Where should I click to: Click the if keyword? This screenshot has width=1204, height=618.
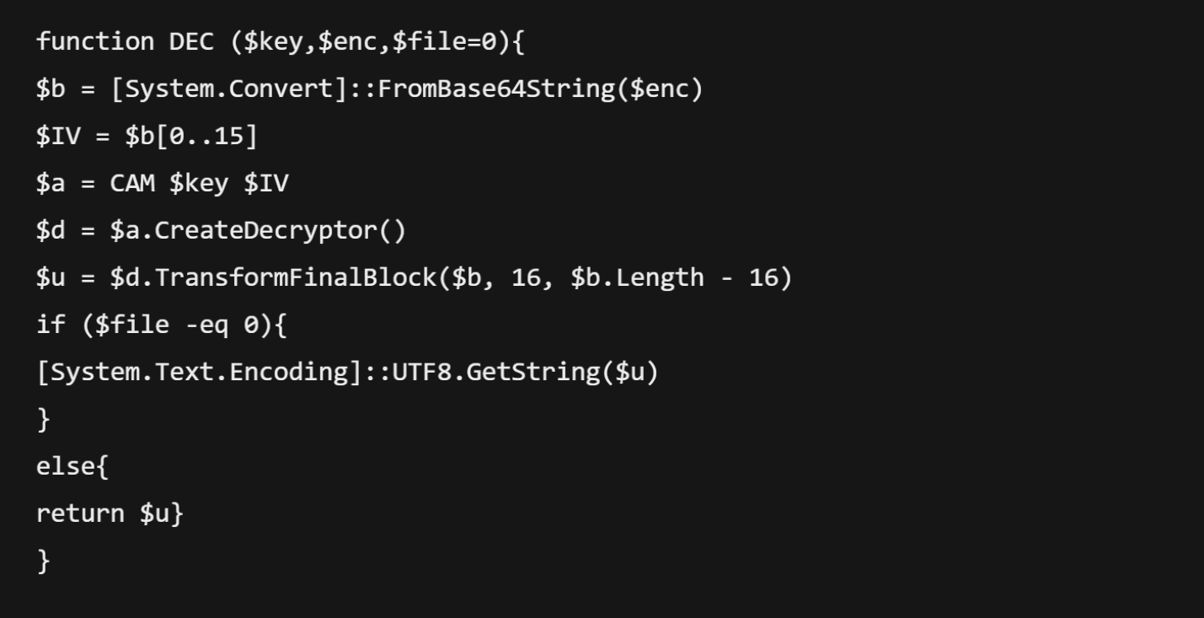(x=51, y=325)
